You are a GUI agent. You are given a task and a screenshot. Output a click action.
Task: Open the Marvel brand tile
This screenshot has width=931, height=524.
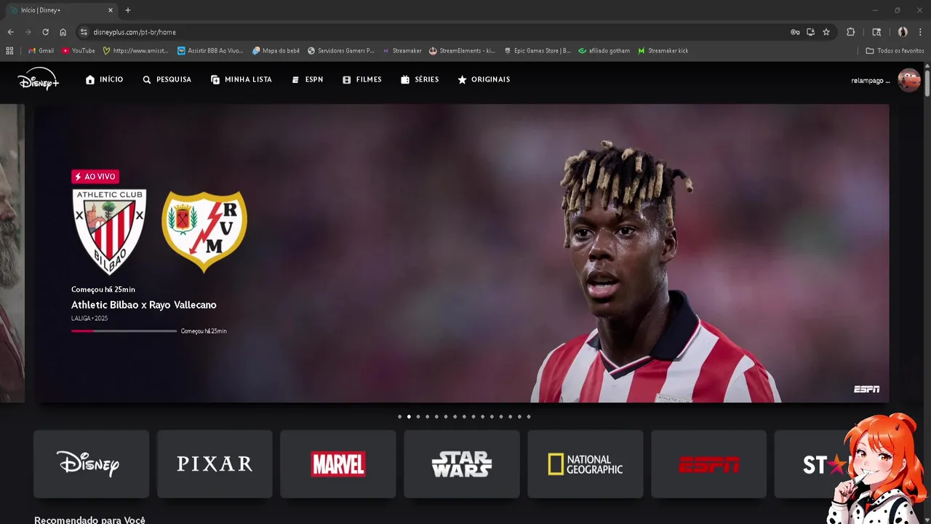[x=338, y=464]
